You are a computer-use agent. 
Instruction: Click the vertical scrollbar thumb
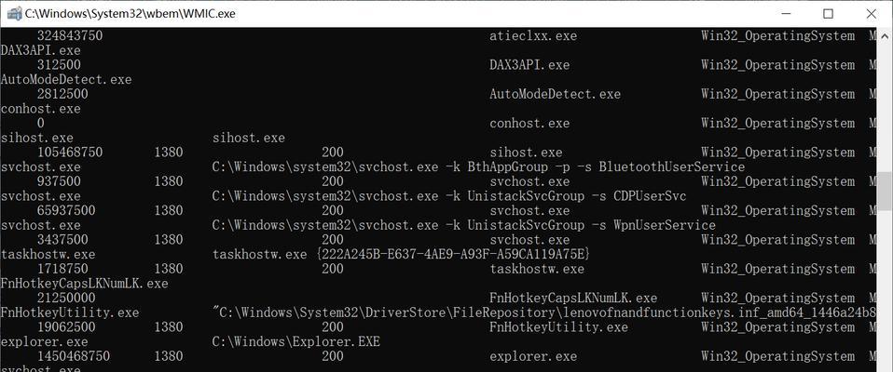(886, 192)
